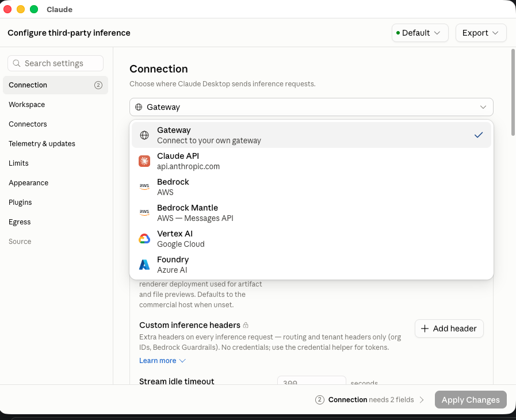Focus the Search settings input field

click(55, 63)
